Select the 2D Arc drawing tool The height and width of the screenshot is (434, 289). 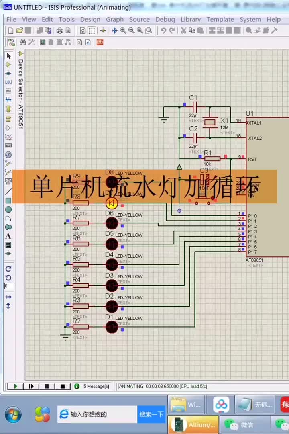(8, 218)
